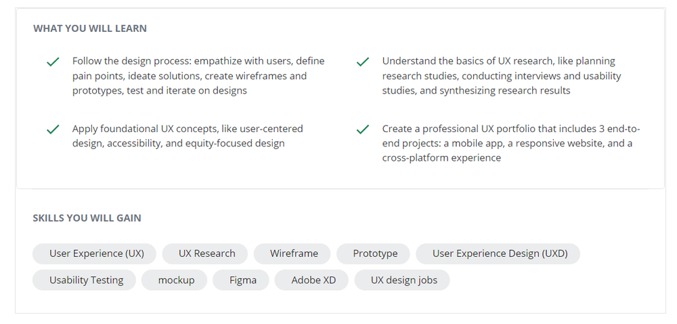Open the User Experience Design (UXD) tag
Screen dimensions: 677x324
coord(498,254)
